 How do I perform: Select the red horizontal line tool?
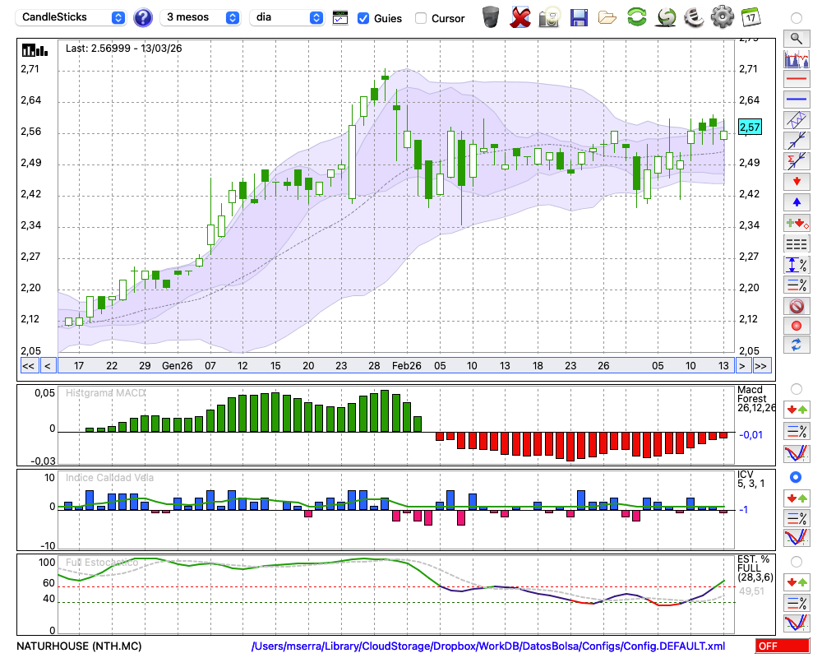pyautogui.click(x=796, y=79)
